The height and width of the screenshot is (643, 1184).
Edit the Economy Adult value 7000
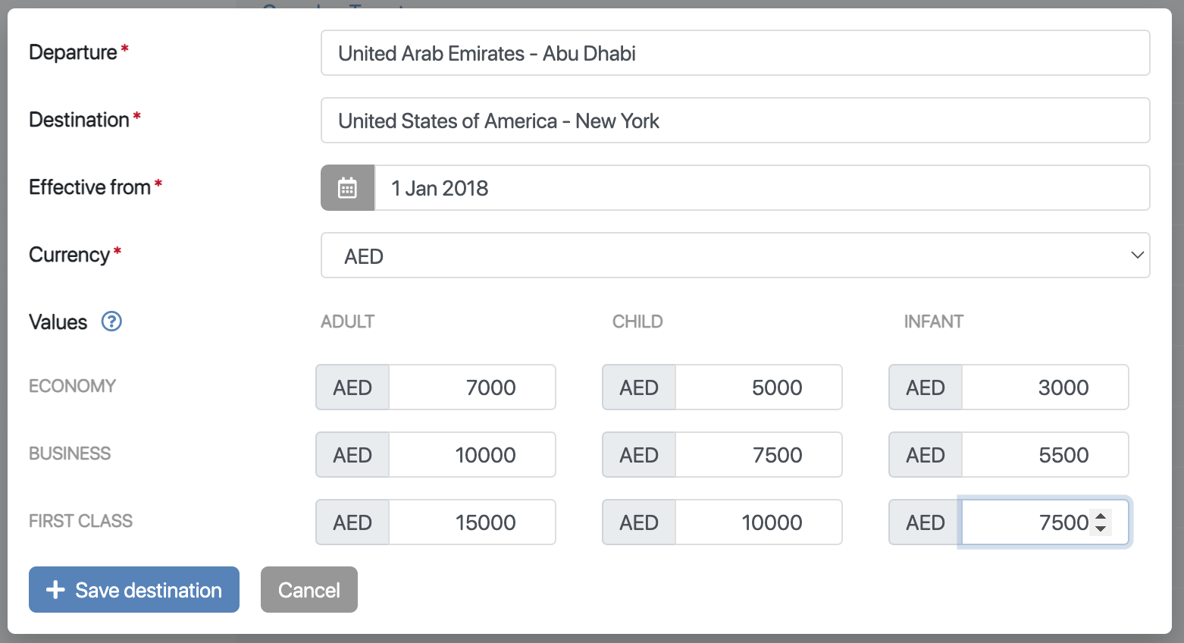tap(471, 387)
